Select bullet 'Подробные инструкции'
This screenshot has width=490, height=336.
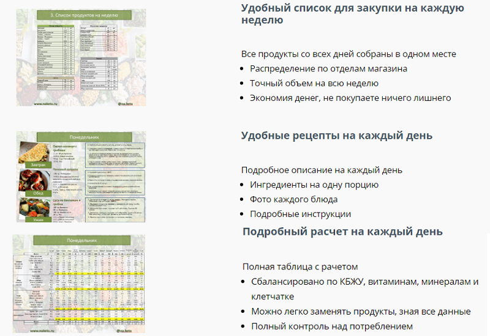click(x=300, y=214)
